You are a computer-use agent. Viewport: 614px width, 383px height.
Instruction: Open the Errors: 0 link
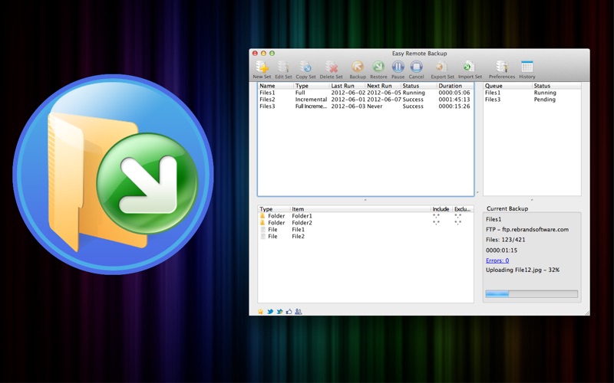(497, 260)
